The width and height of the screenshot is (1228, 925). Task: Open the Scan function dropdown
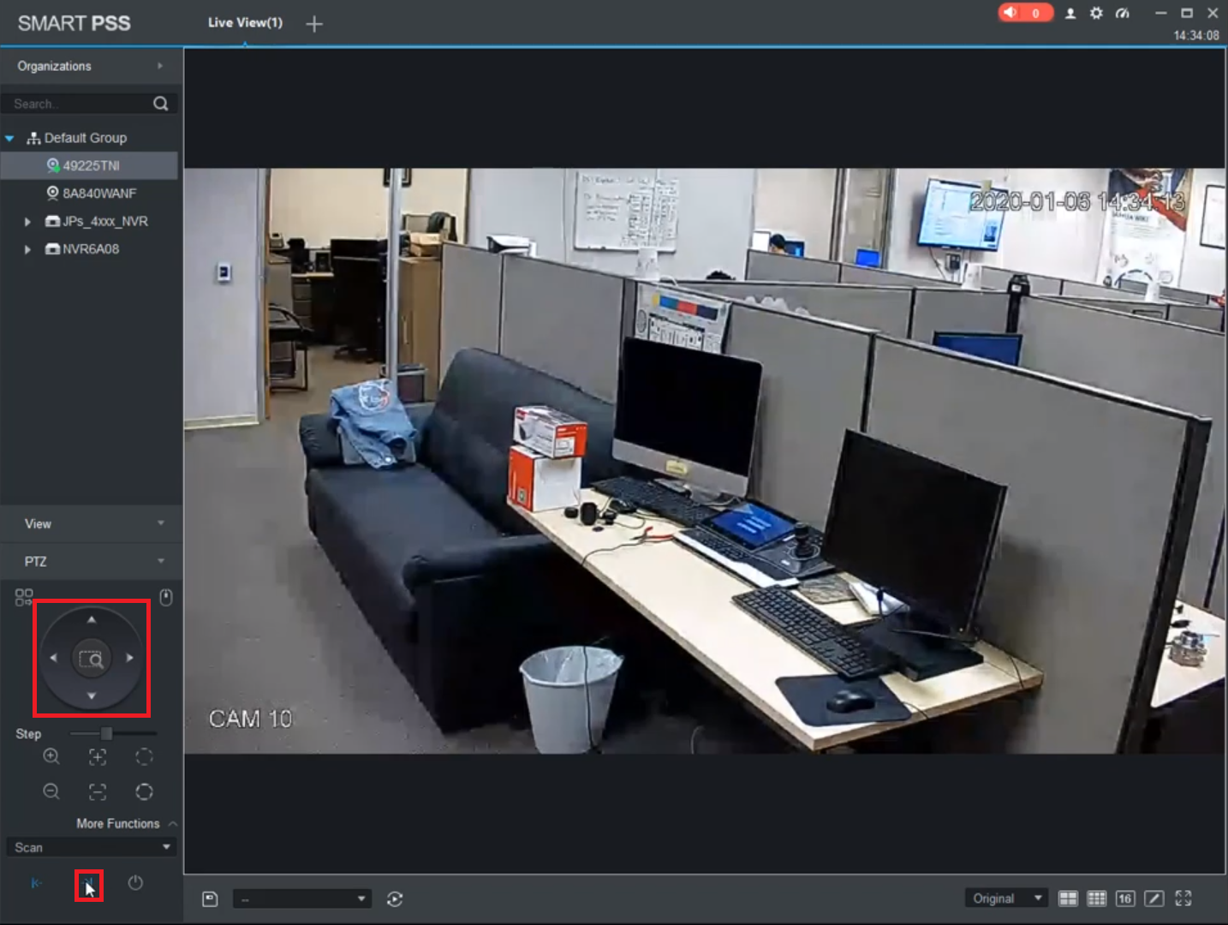click(x=91, y=847)
